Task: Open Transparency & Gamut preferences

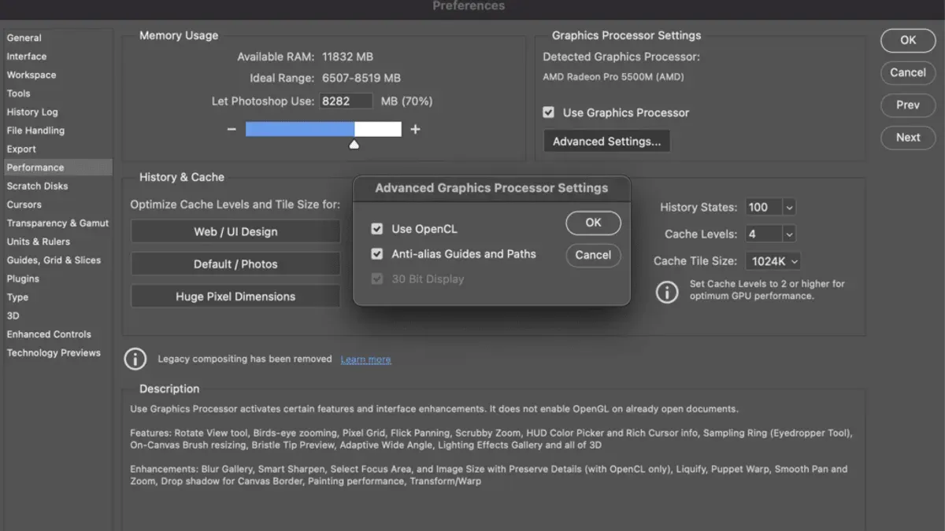Action: point(58,223)
